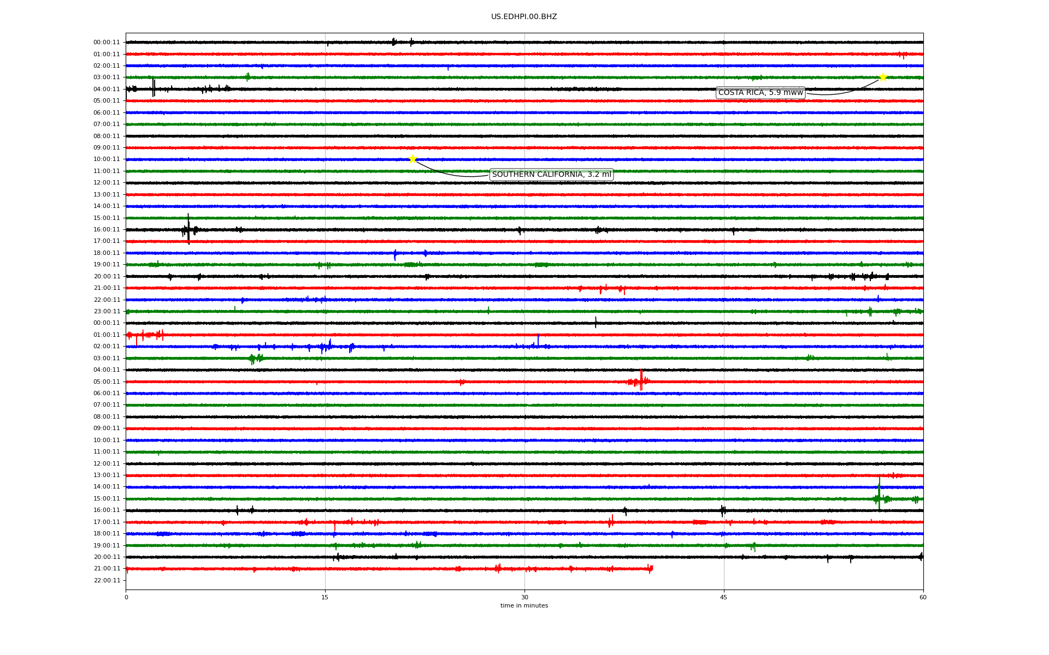Viewport: 1049px width, 655px height.
Task: Click the first 10:00:11 row label
Action: (107, 159)
